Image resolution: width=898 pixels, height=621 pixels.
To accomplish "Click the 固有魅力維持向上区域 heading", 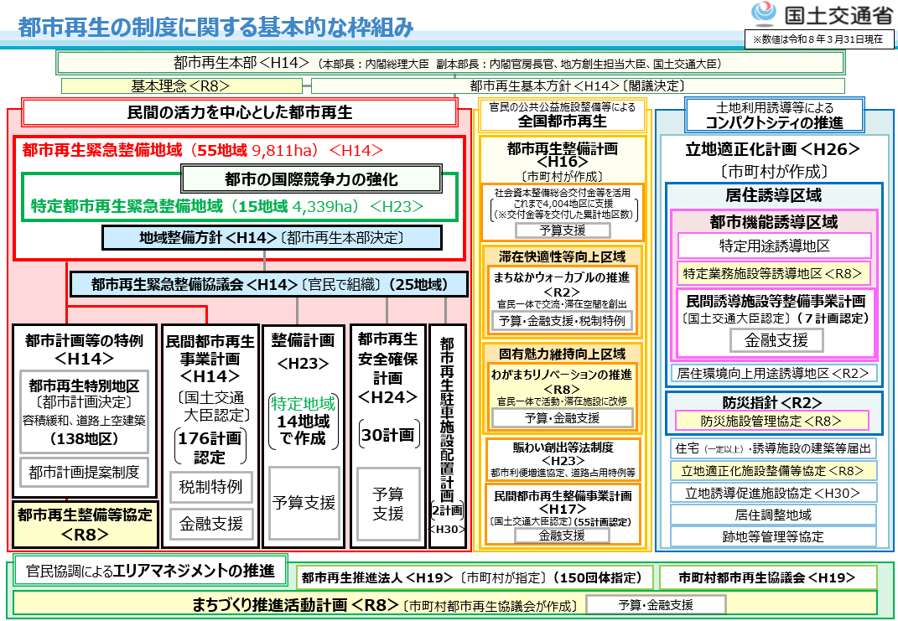I will [x=563, y=354].
